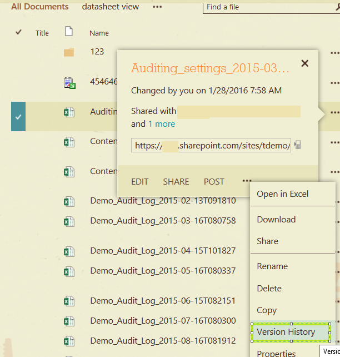Choose Download from the context menu

276,220
